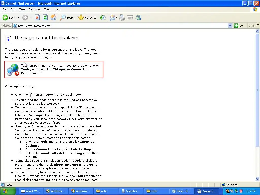260x195 pixels.
Task: Click the 'Diagnose Connection Problems...' bold text
Action: (55, 71)
